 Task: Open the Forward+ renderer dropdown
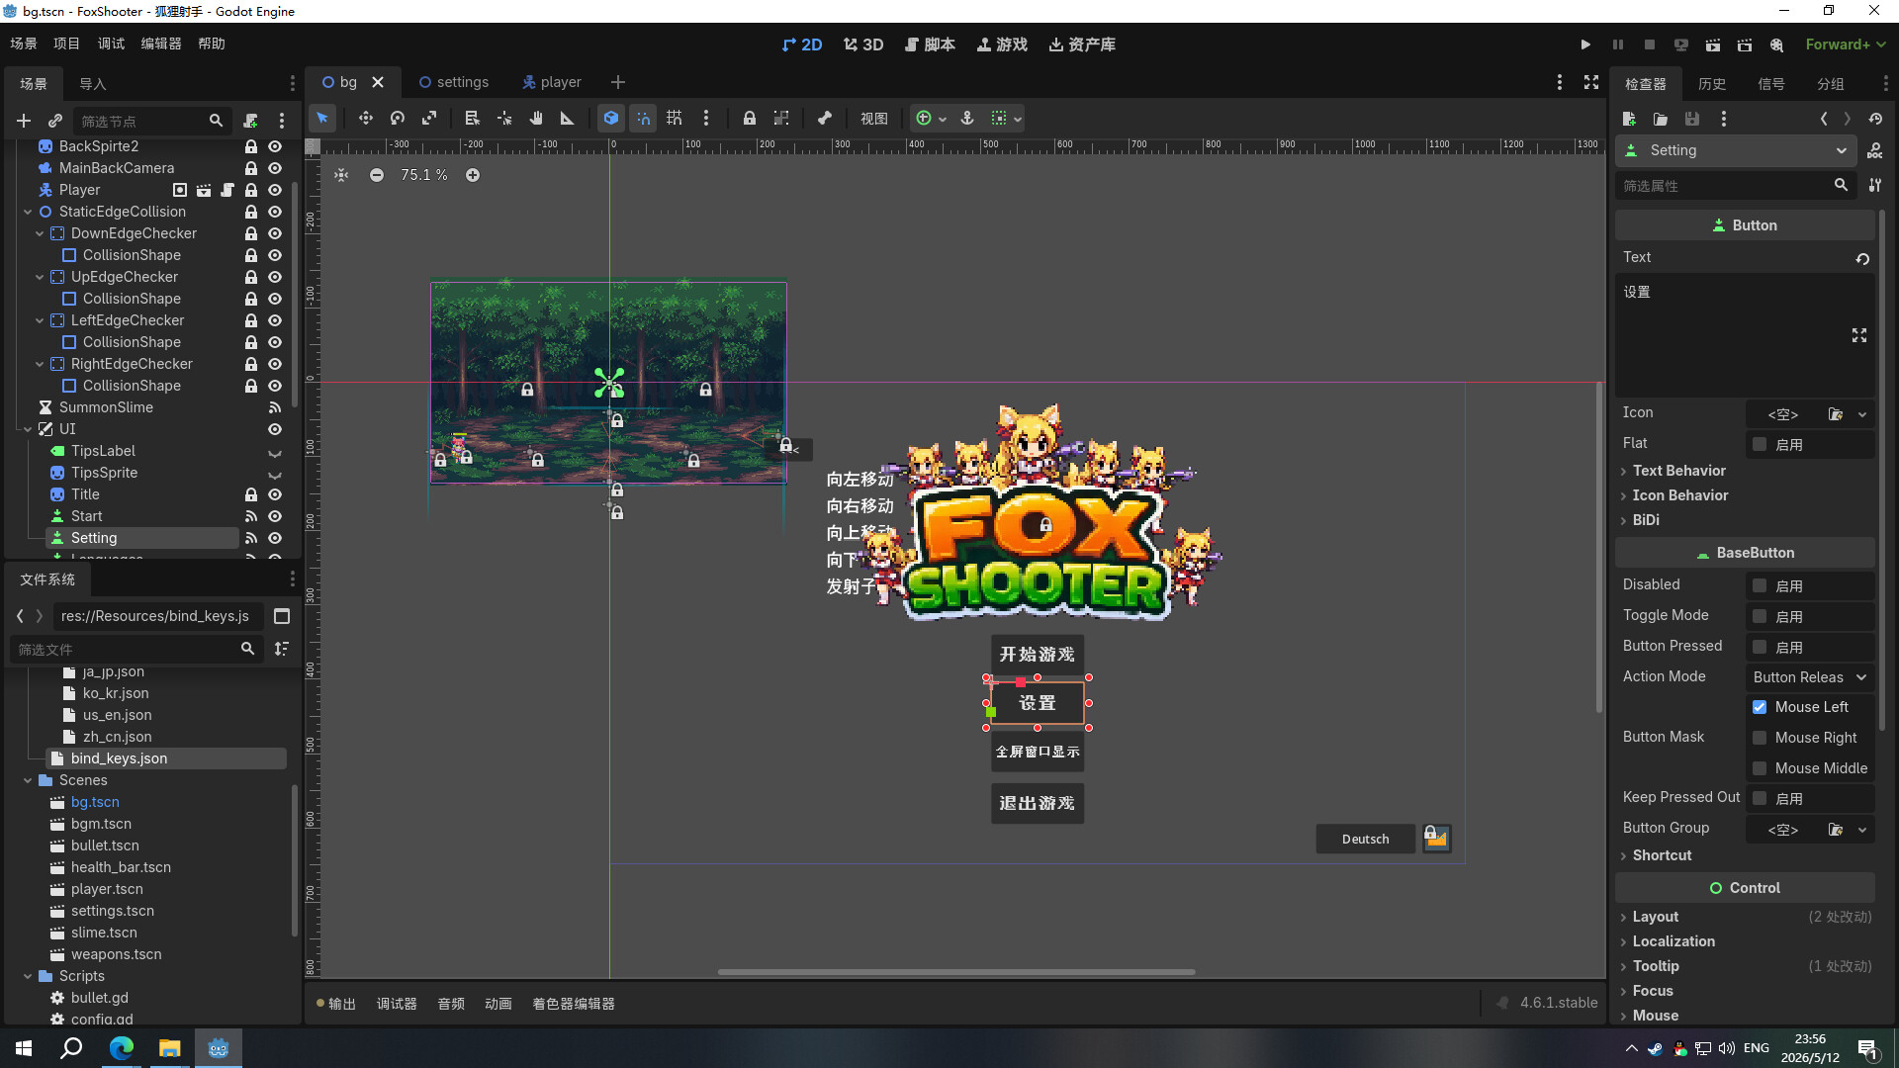(1846, 44)
